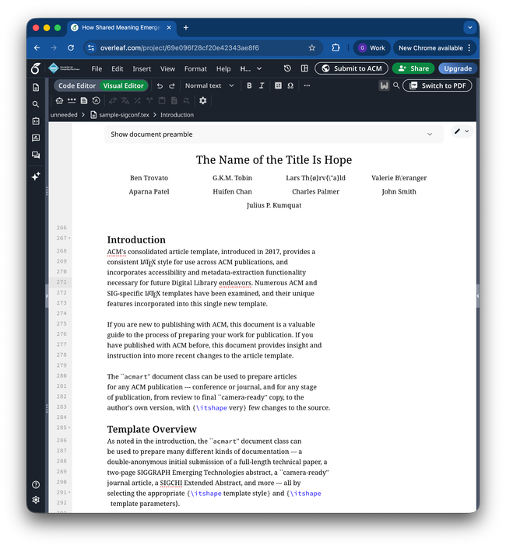506x548 pixels.
Task: Click the green Share button
Action: coord(413,68)
